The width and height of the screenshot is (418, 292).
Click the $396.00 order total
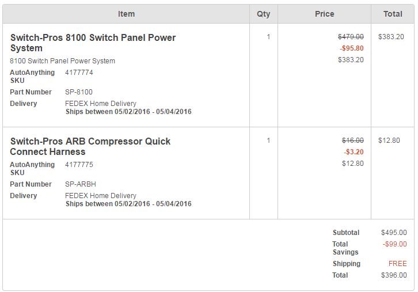click(x=394, y=275)
